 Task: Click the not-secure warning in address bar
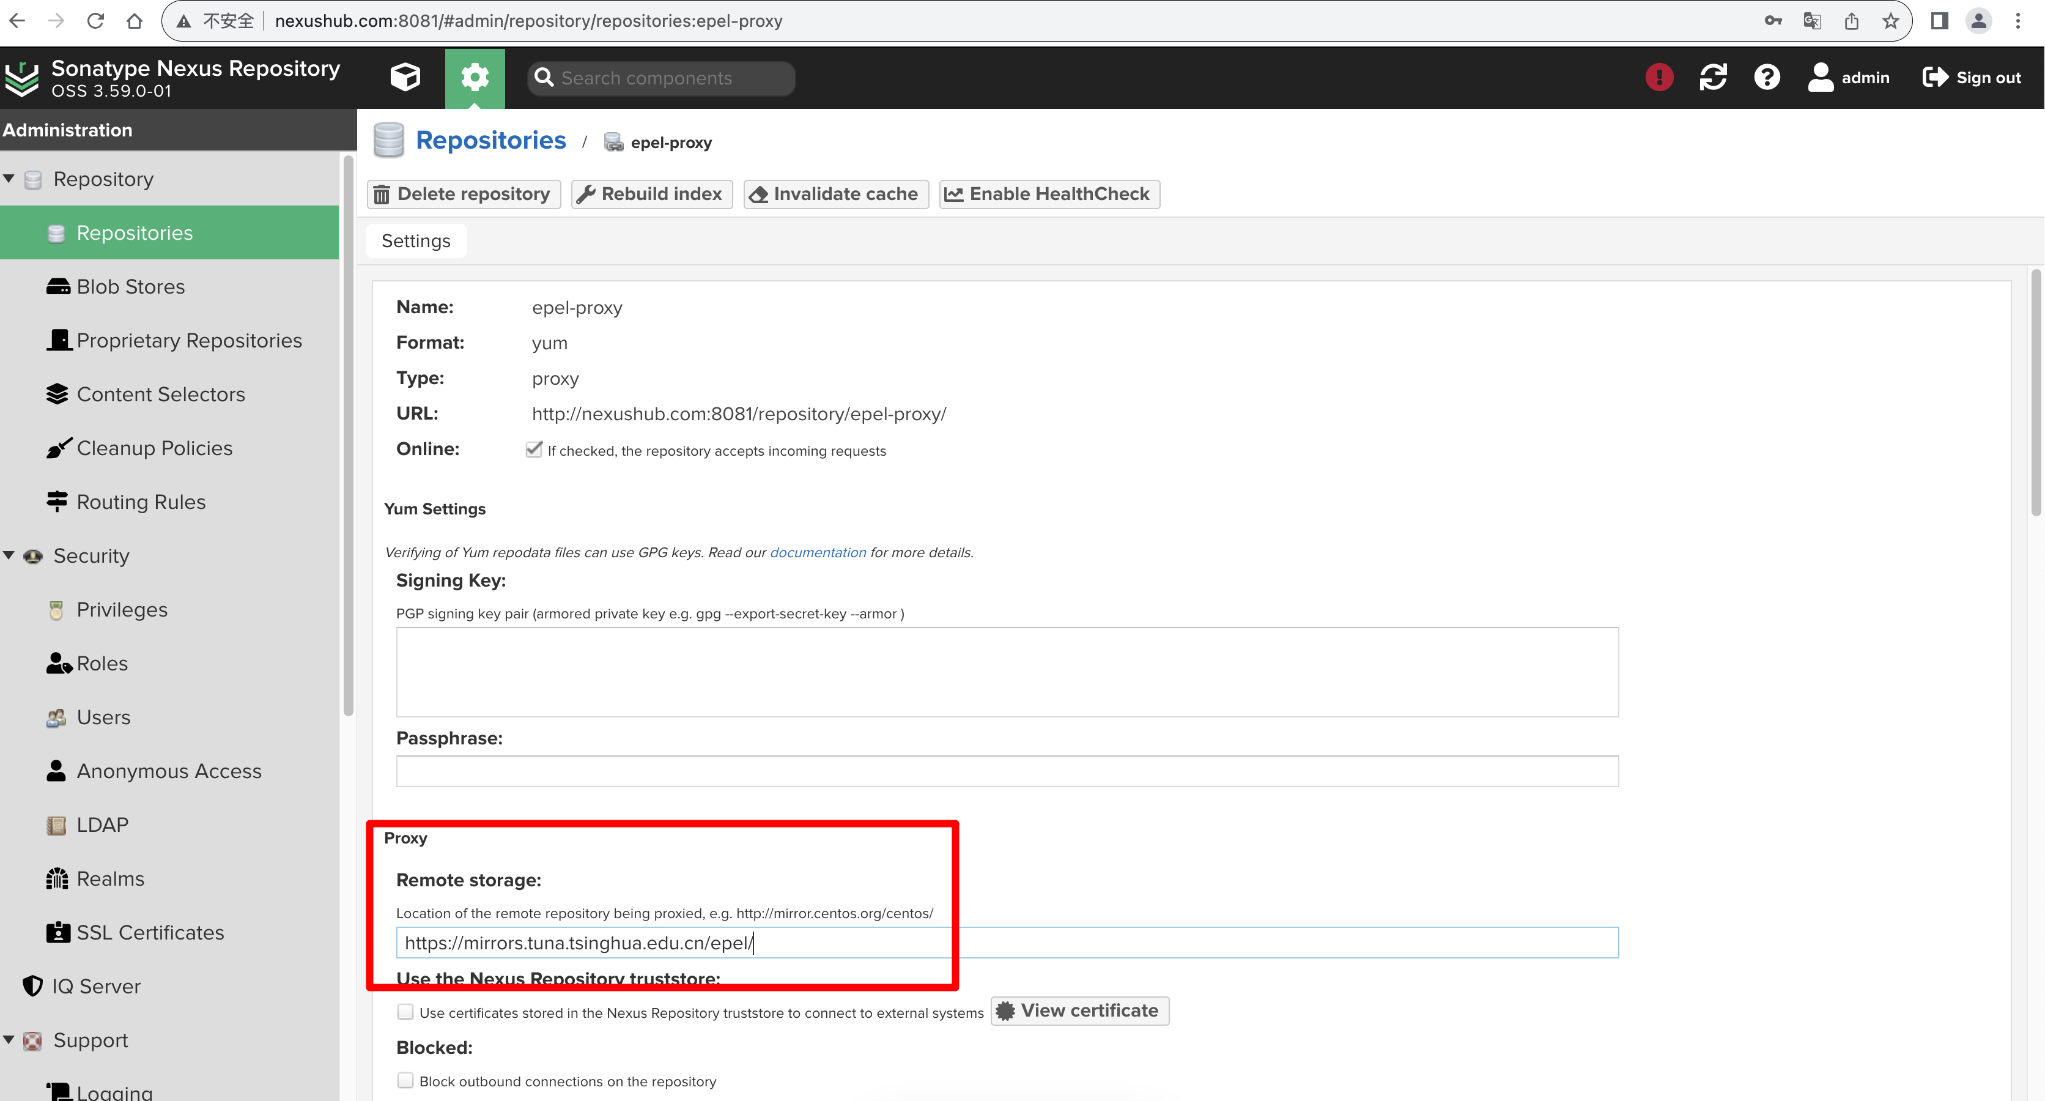215,21
